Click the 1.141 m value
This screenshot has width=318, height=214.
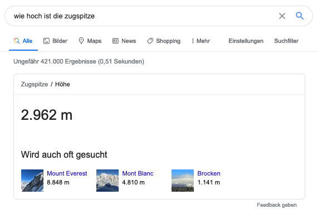point(209,182)
